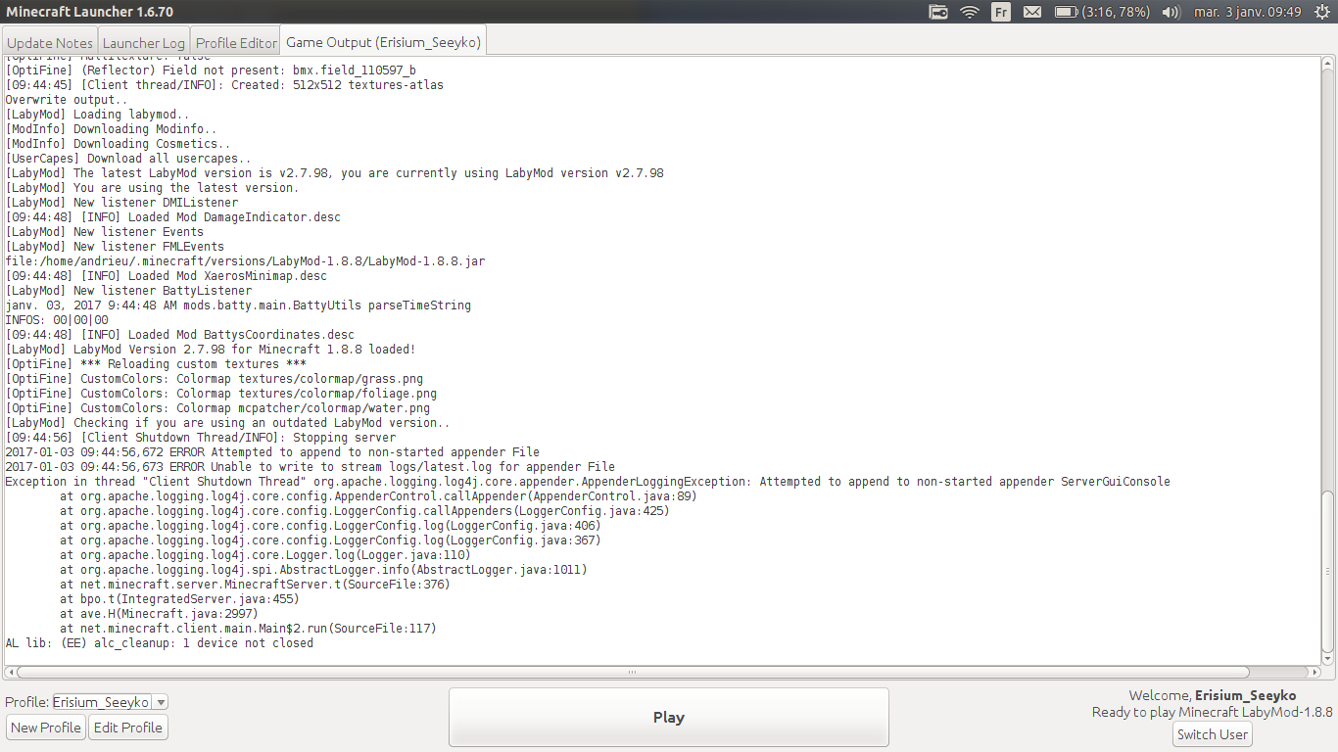Click 'Main$2.run(SourceFile:117)' stack trace line
Image resolution: width=1338 pixels, height=752 pixels.
248,629
